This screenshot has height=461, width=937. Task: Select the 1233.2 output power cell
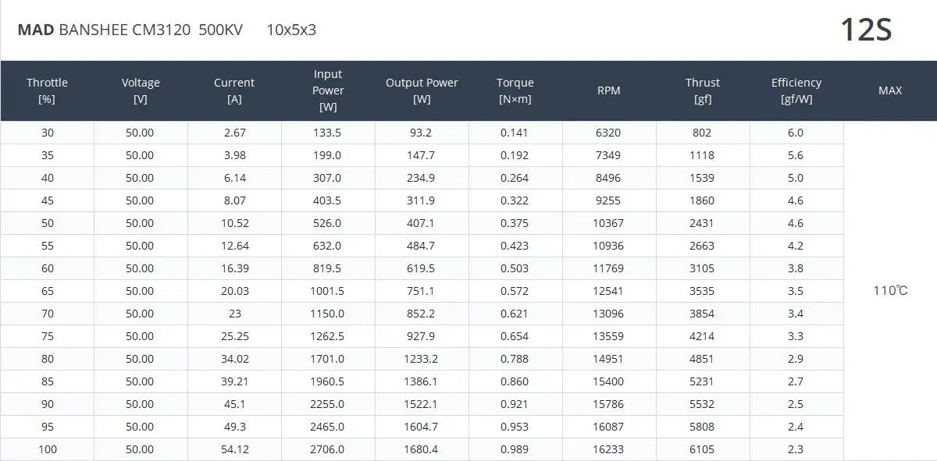(x=421, y=359)
